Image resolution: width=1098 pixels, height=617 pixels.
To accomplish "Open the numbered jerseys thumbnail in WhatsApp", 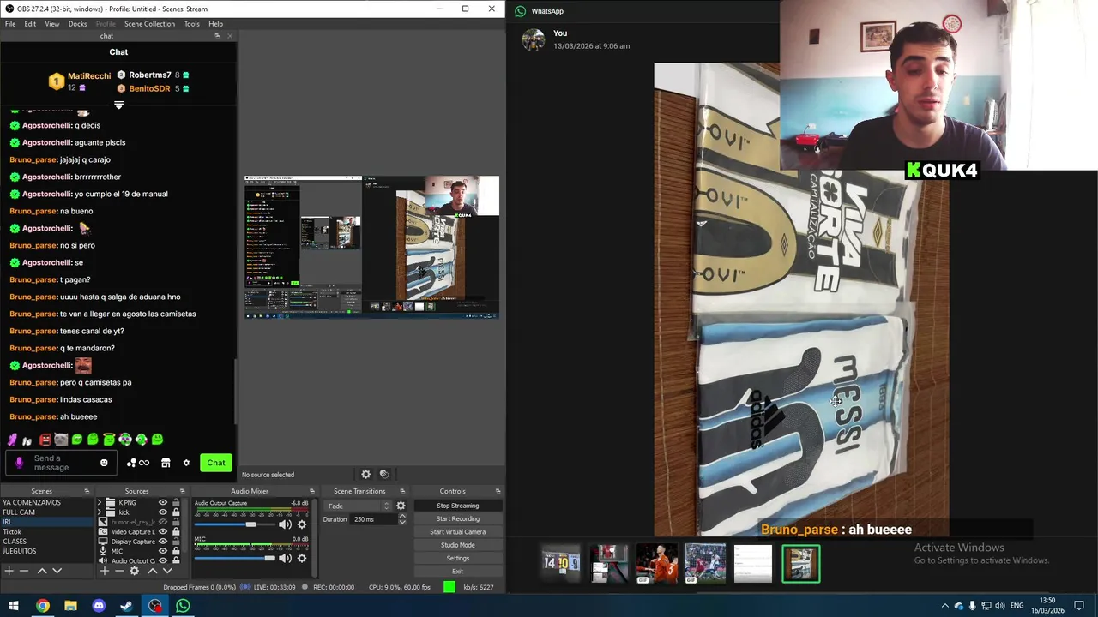I will click(561, 563).
